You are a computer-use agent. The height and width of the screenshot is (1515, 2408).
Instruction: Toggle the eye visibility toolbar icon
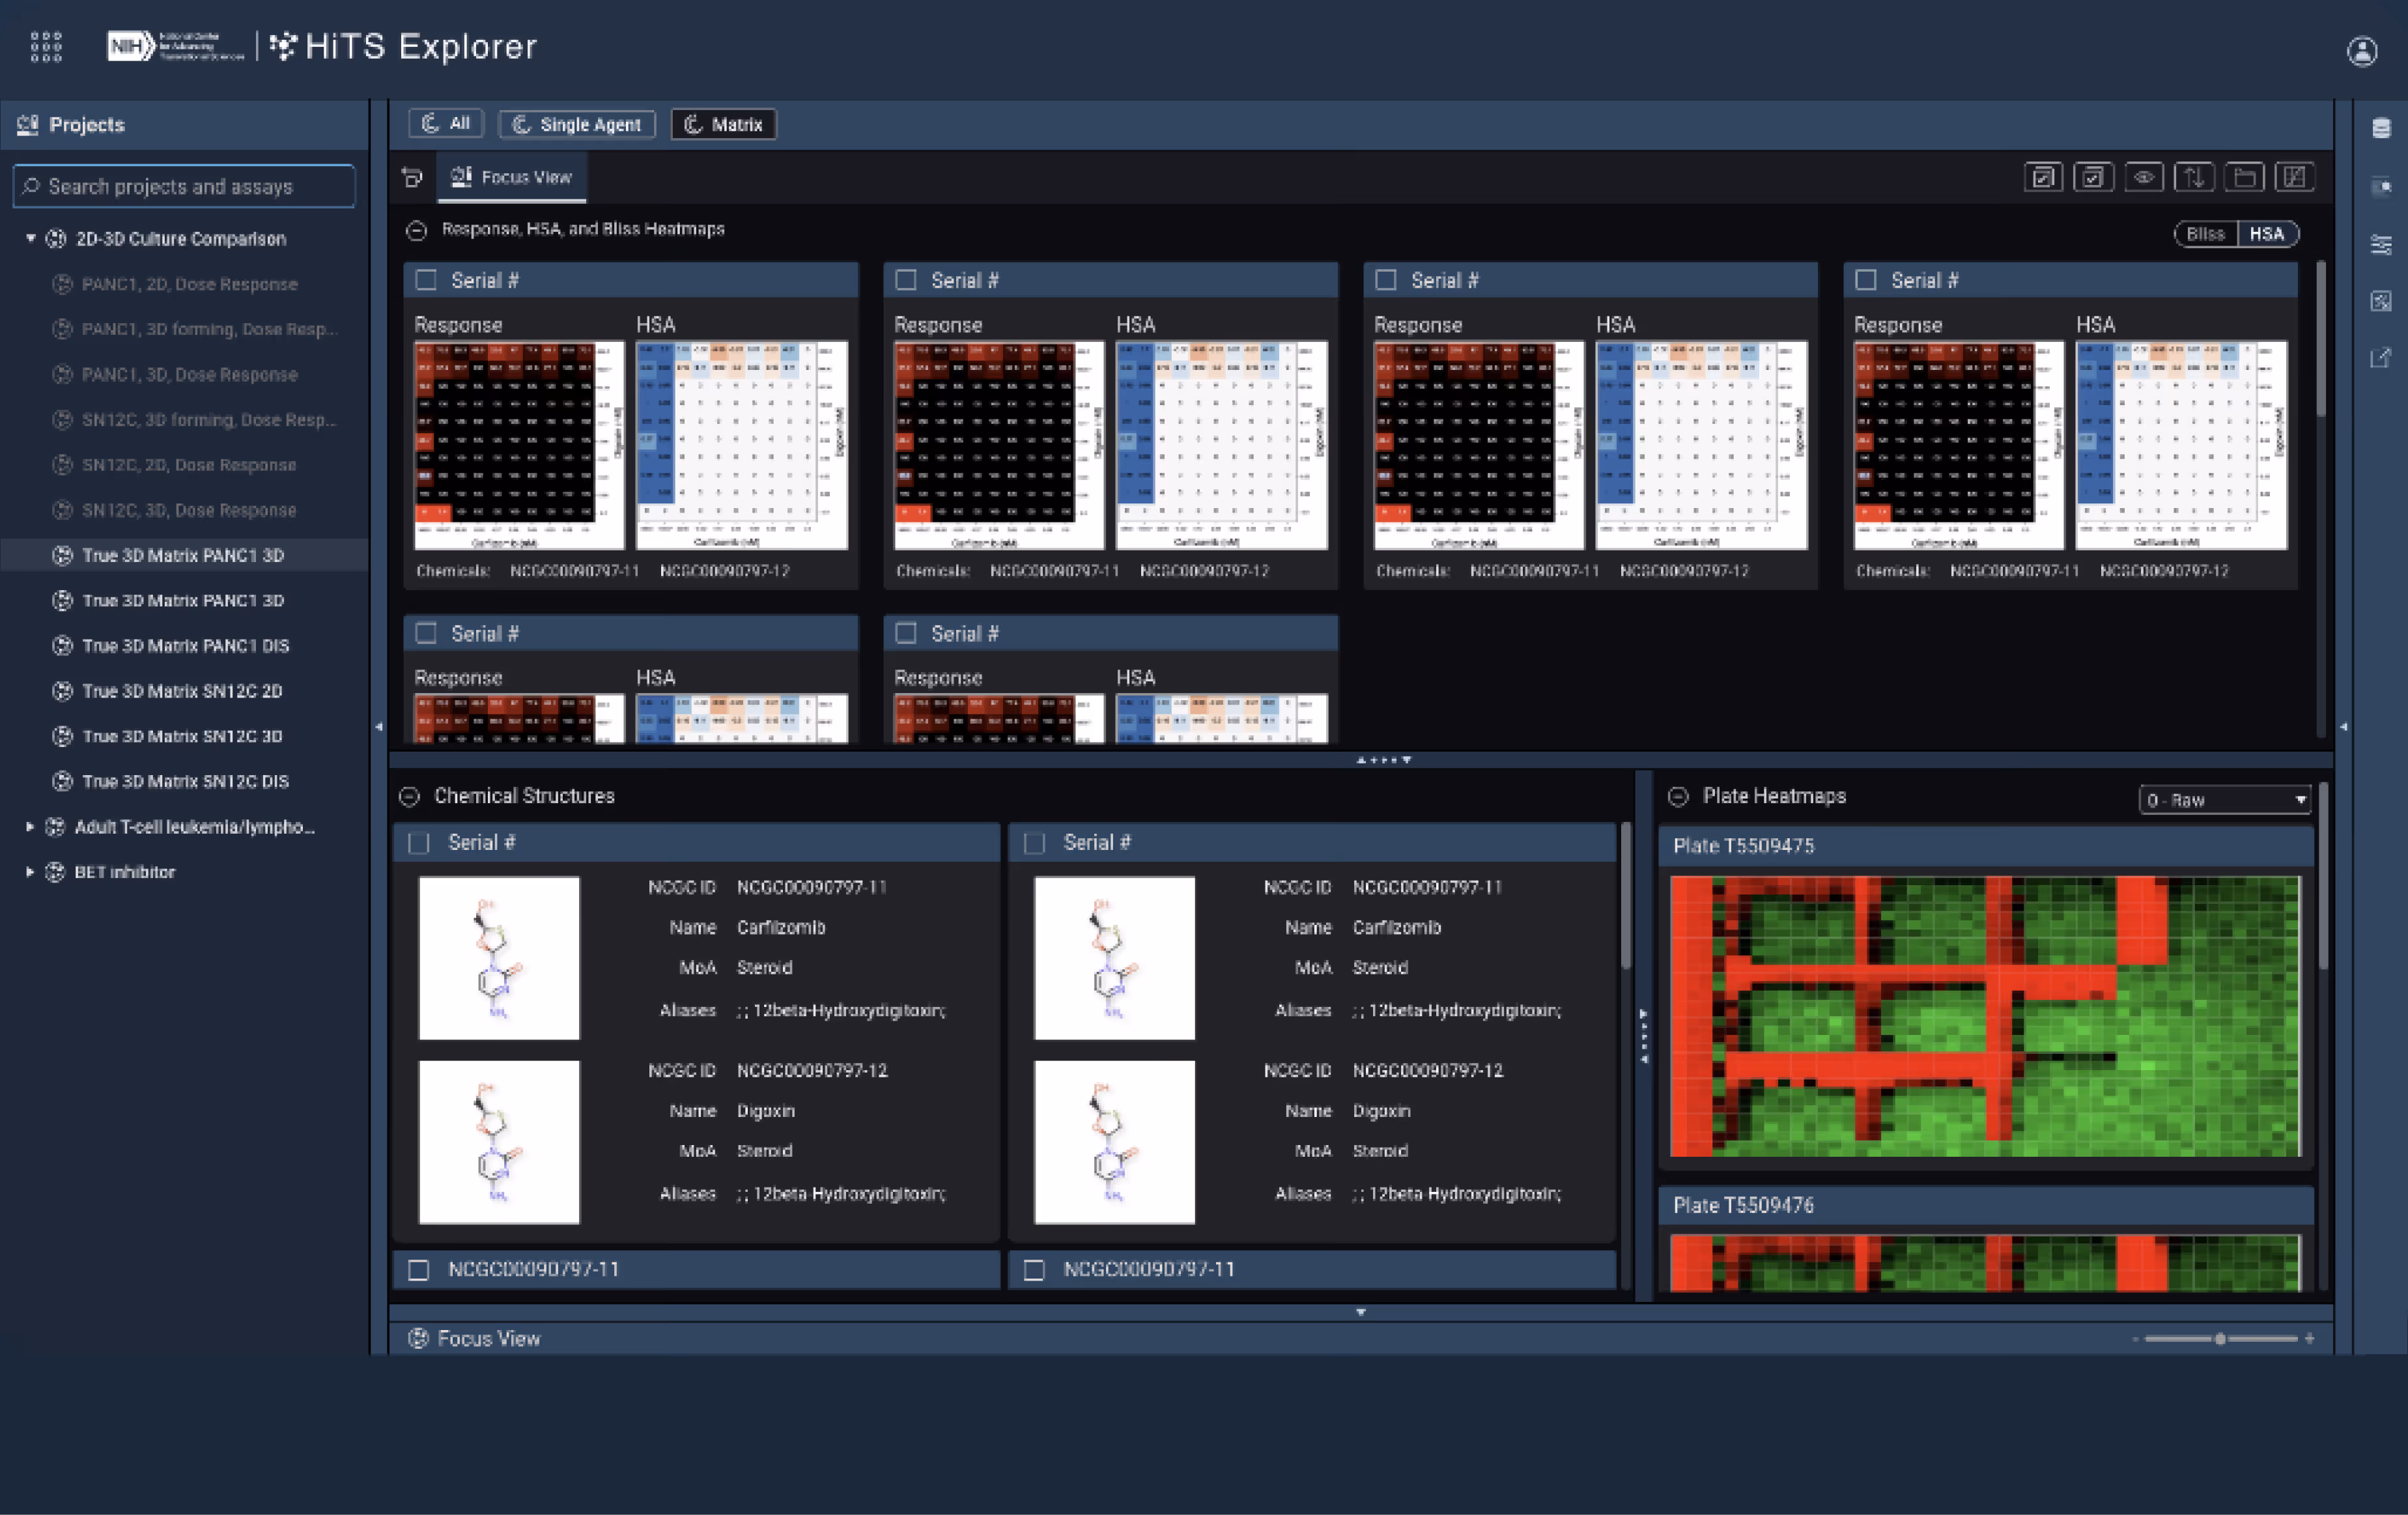(x=2143, y=177)
